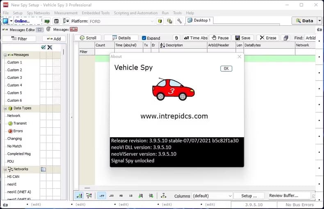Click the wrench tool icon beside Platform
The height and width of the screenshot is (209, 324).
pos(179,21)
